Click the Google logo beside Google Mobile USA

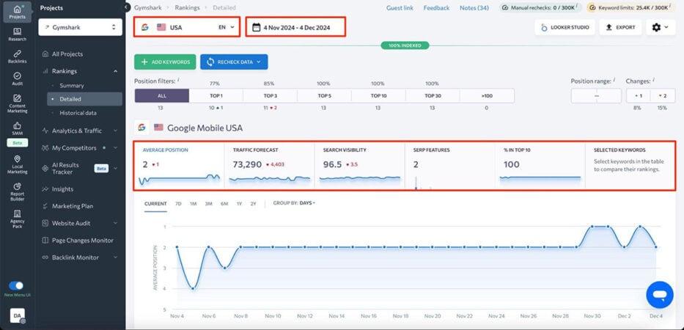(141, 128)
